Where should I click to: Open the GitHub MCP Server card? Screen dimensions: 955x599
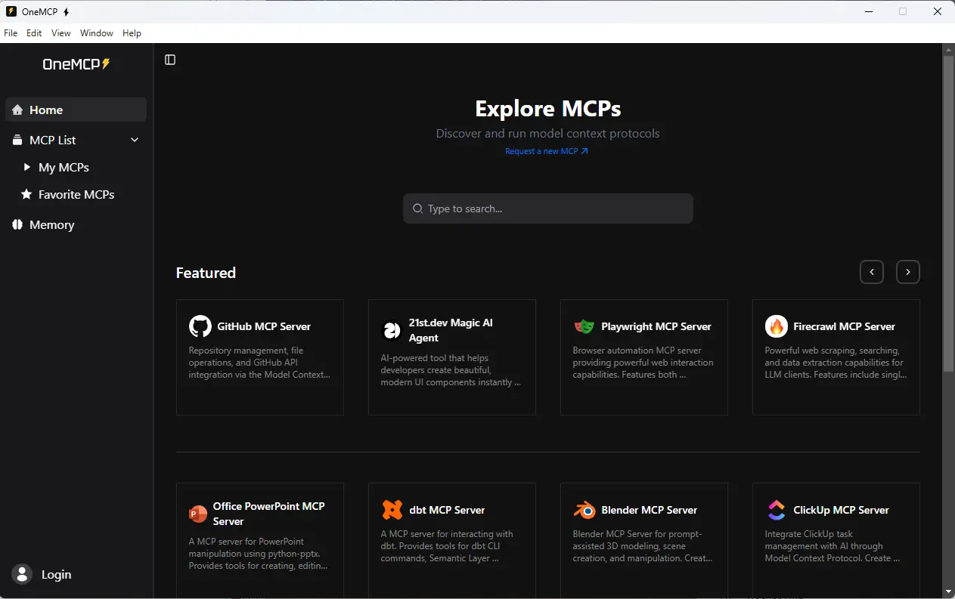(x=260, y=357)
